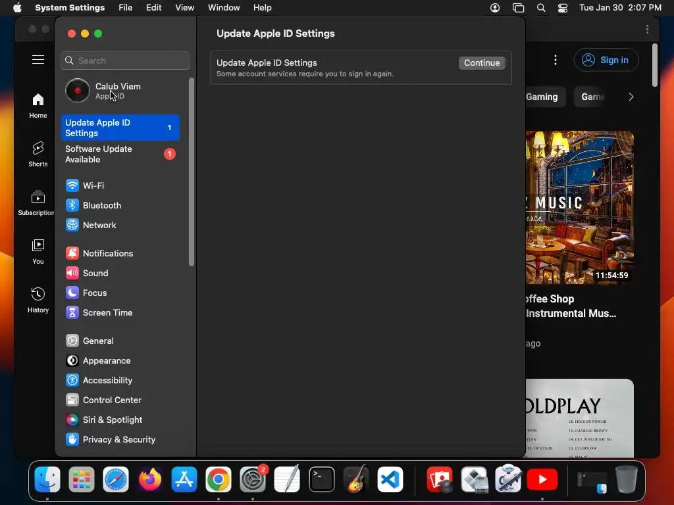
Task: Open GarageBand from the Dock
Action: click(x=356, y=479)
